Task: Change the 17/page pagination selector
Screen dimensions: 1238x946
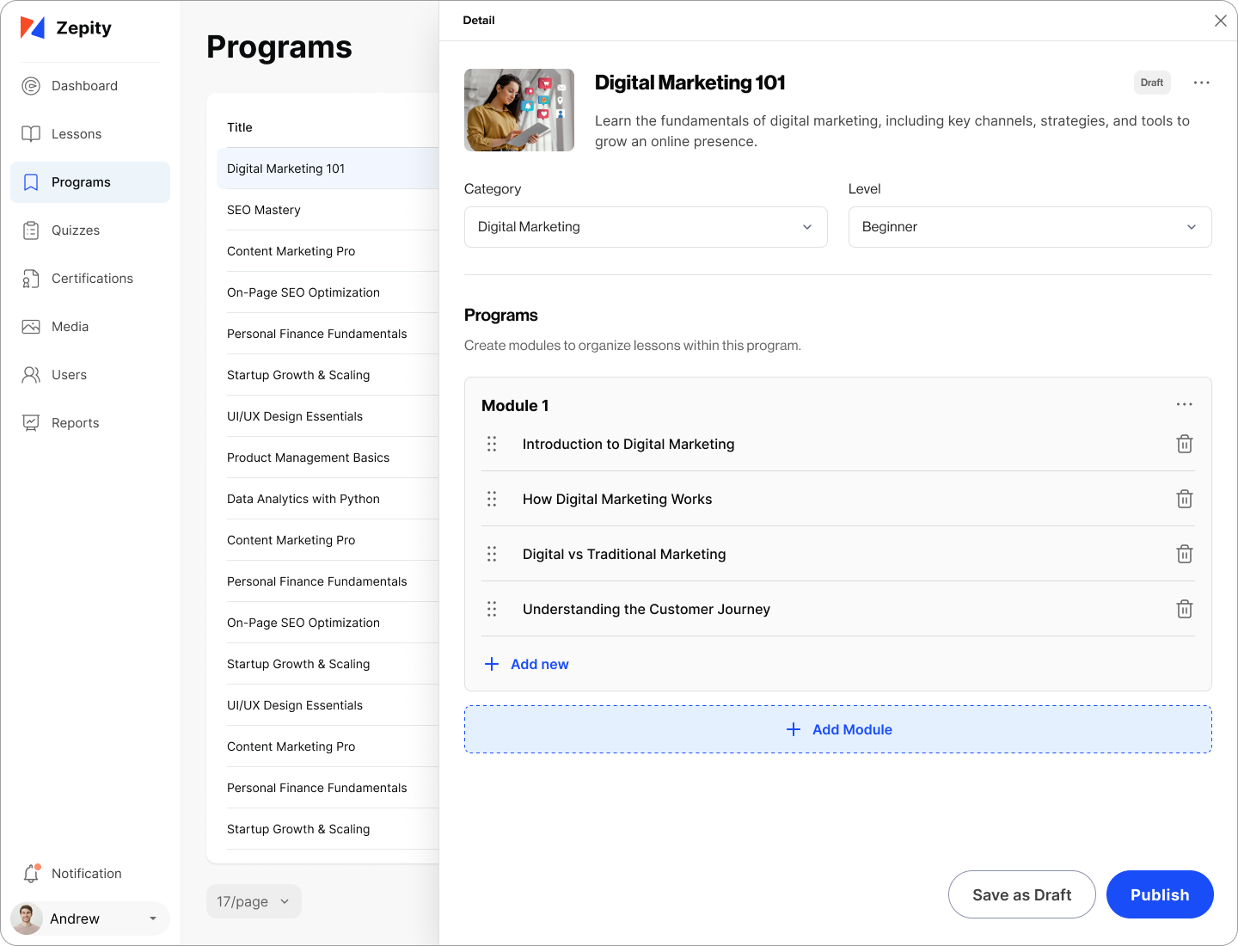Action: pos(254,901)
